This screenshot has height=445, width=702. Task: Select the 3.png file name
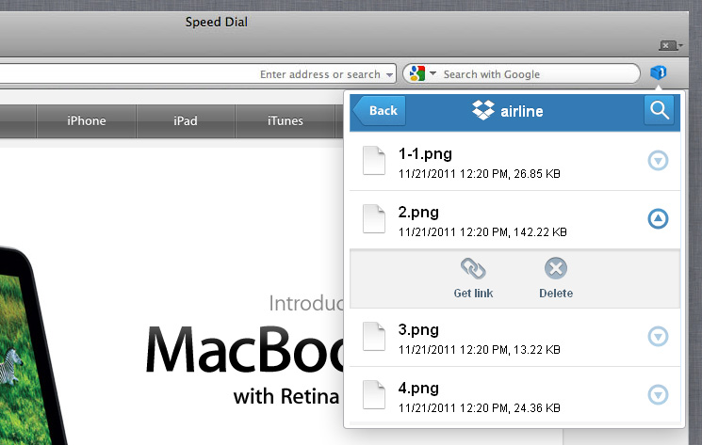418,329
